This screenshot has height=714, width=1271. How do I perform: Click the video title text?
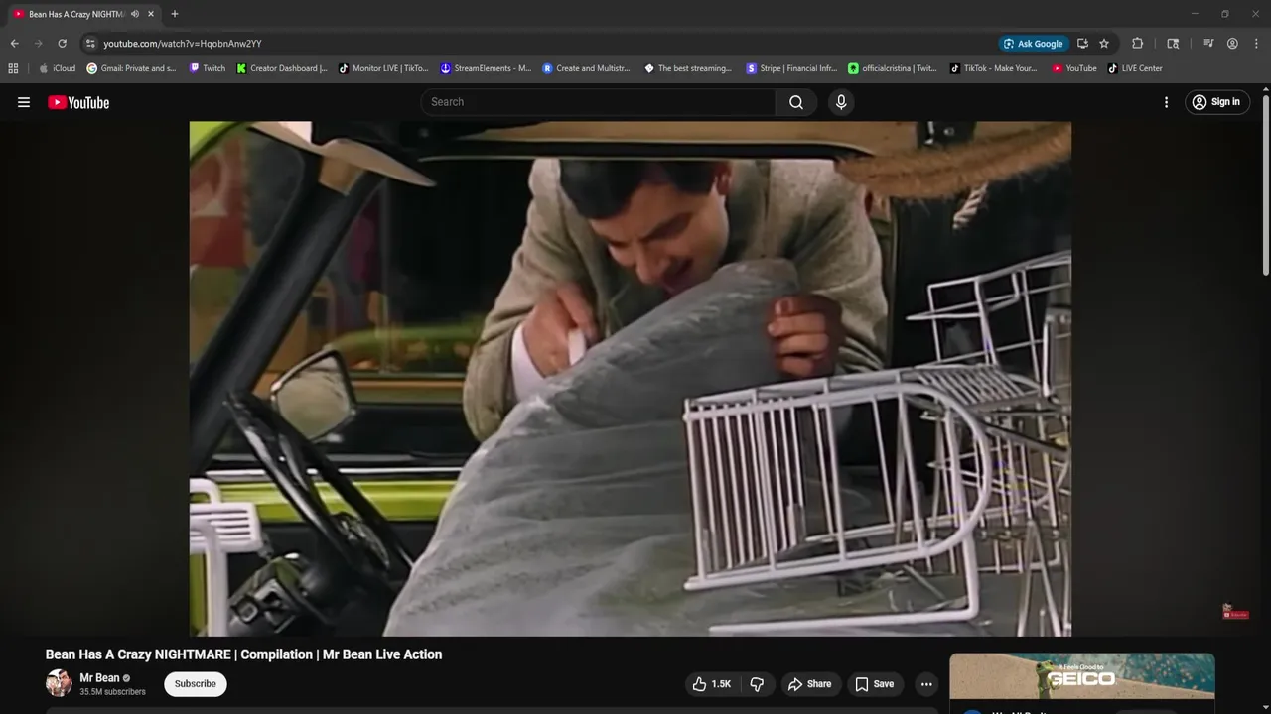243,654
